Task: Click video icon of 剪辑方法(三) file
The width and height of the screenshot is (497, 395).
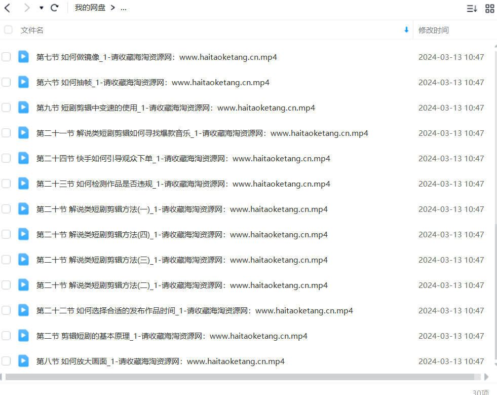Action: pos(23,260)
